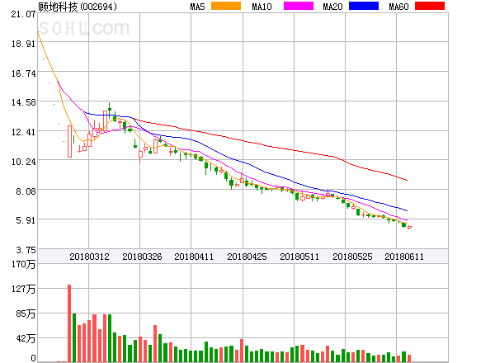
Task: Click the 20180312 date label
Action: [89, 257]
